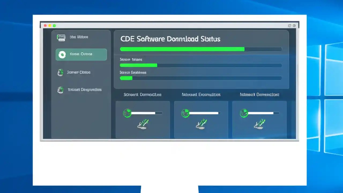Screen dimensions: 343x193
Task: Click the rocket icon under Ndonut Ormescicst
Action: point(259,124)
